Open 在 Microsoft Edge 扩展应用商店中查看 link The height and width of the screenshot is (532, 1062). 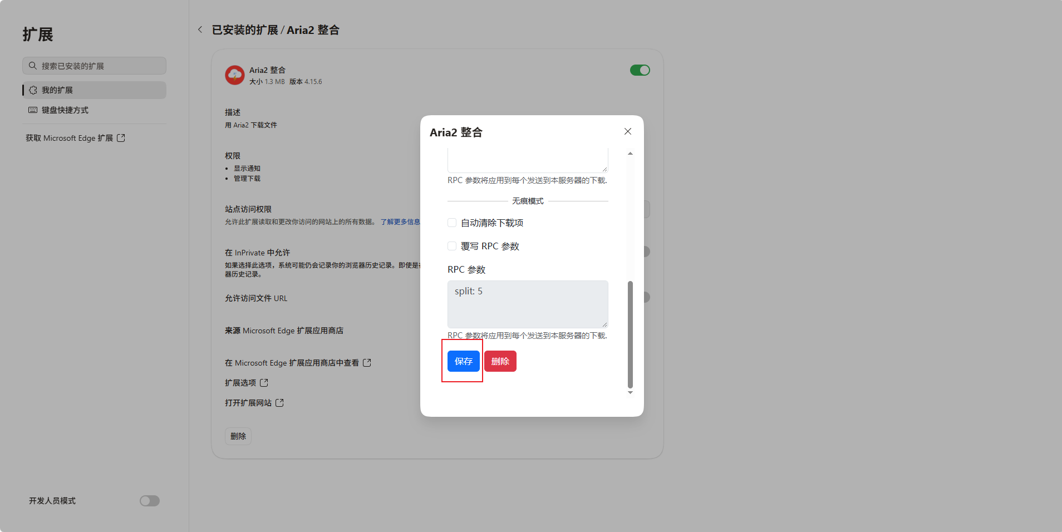298,363
